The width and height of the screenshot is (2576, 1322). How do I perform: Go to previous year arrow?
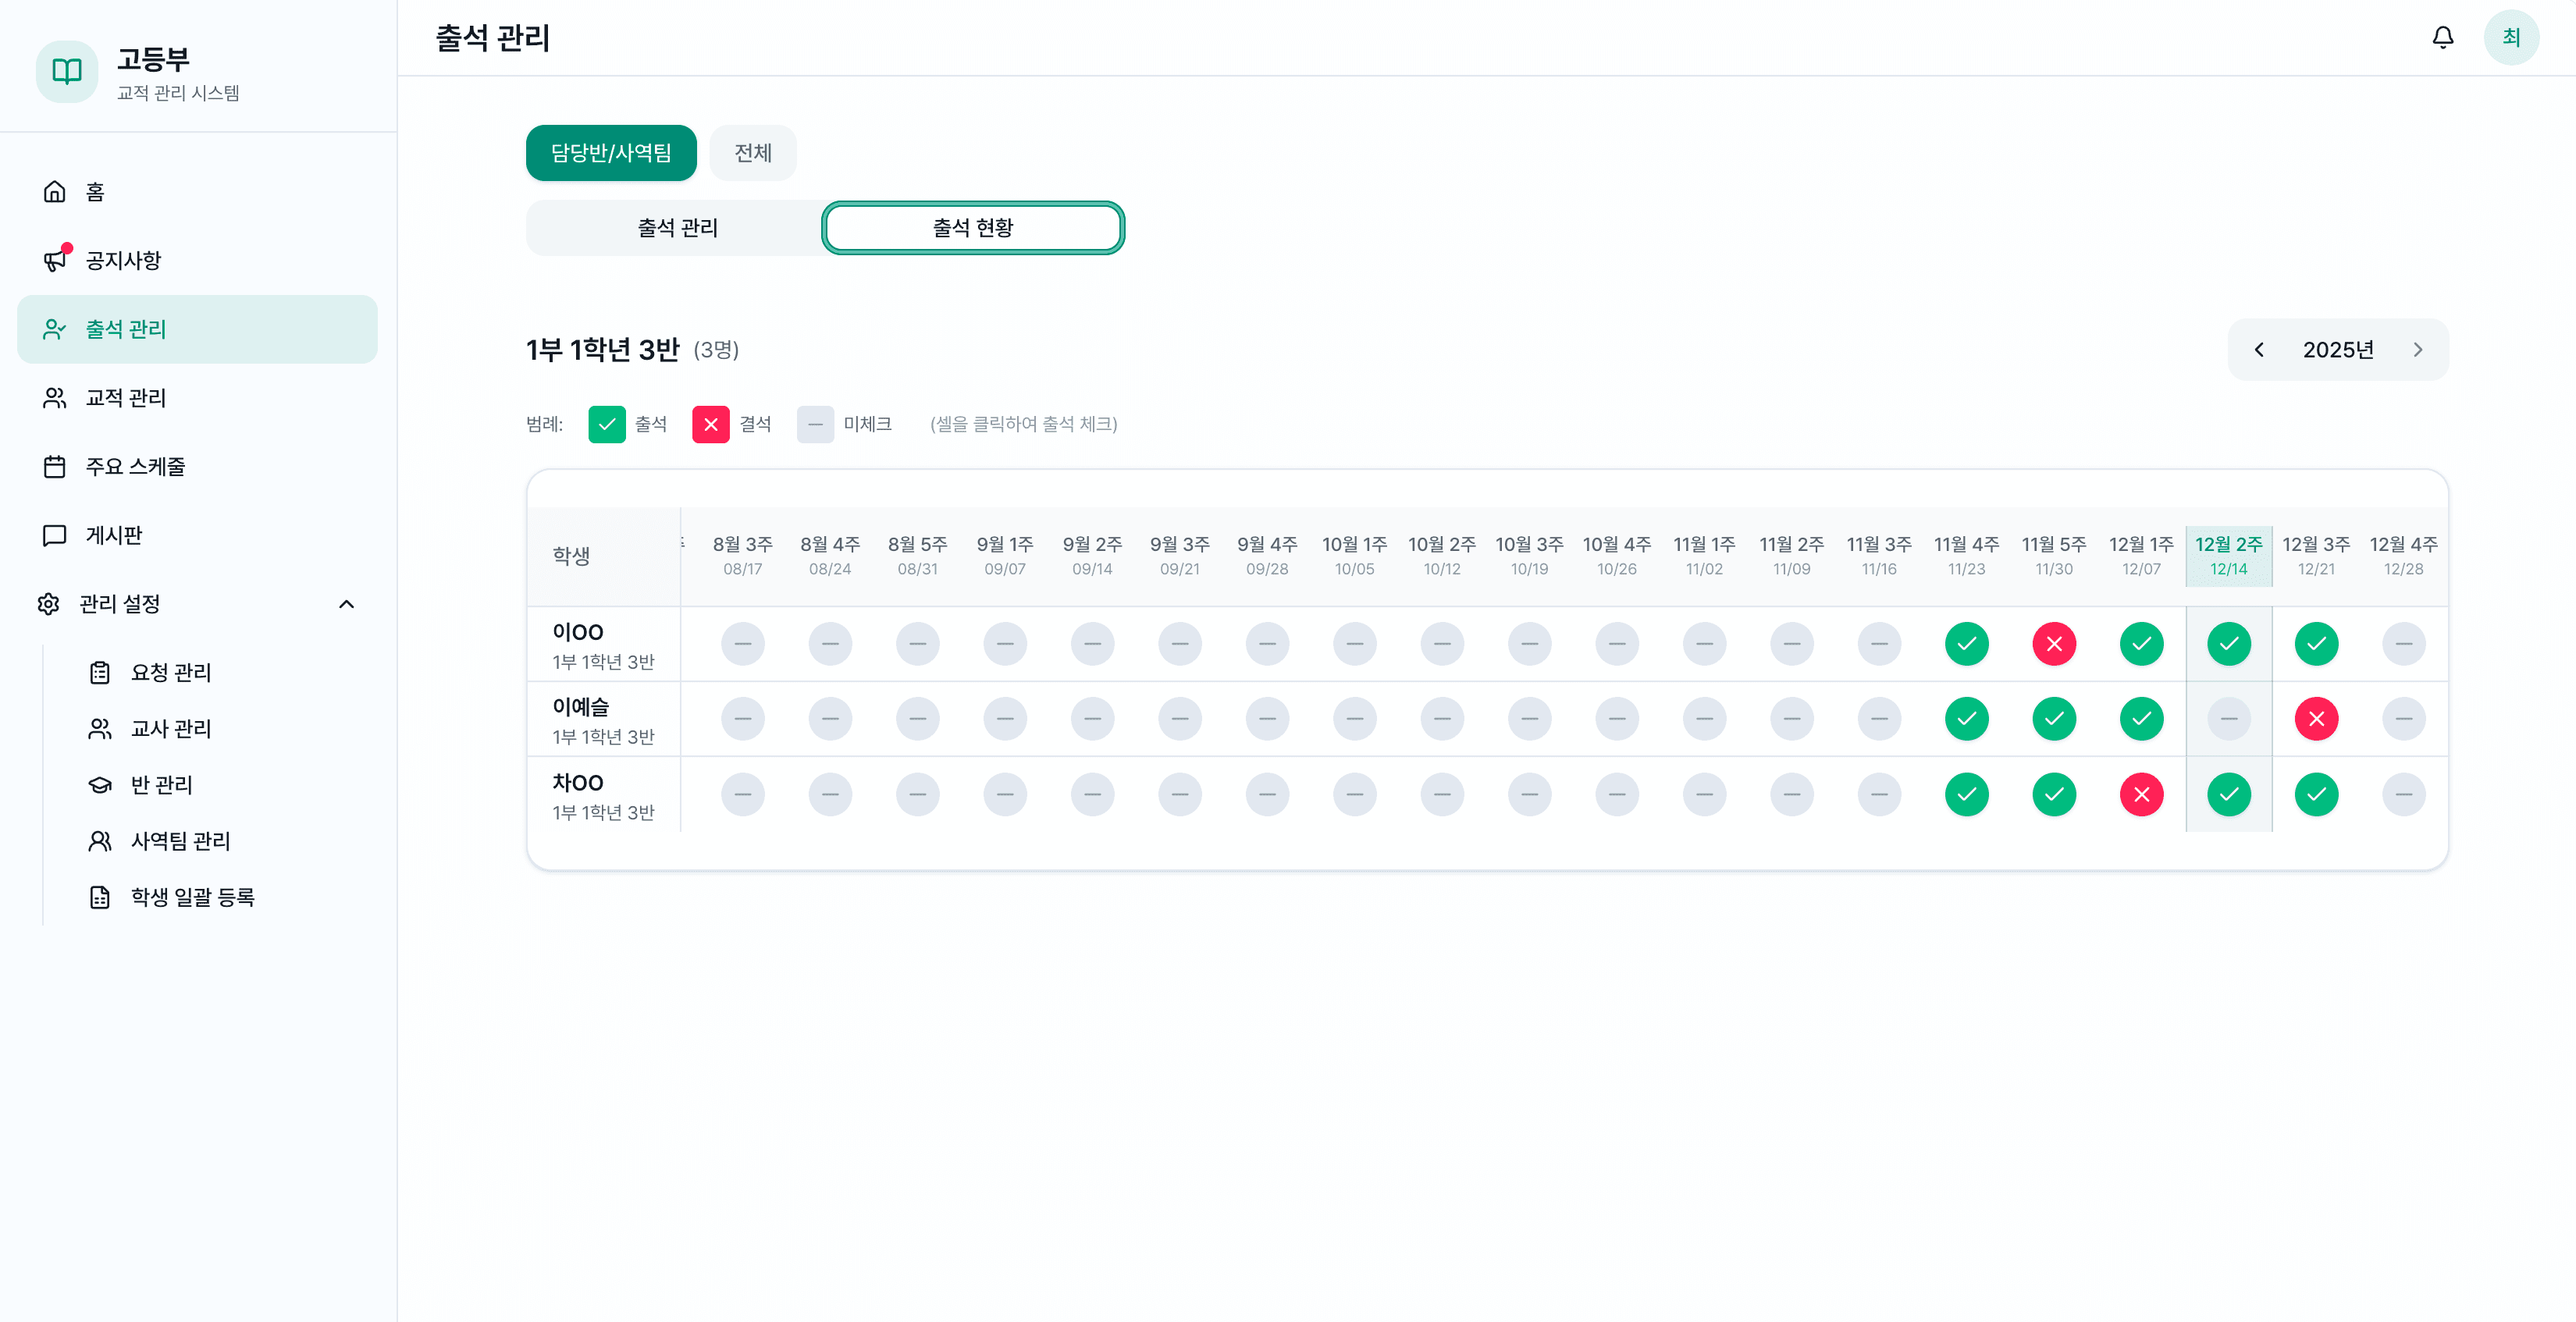pos(2259,349)
